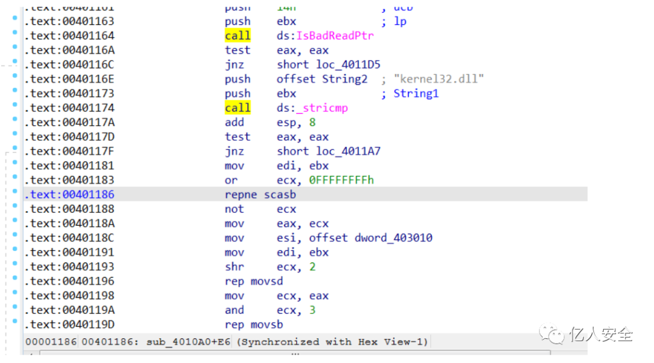
Task: Click the breakpoint dot at 0040117F
Action: (15, 148)
